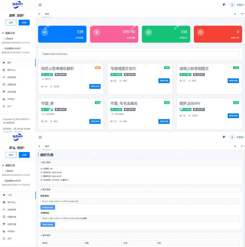Click the 小齐API logo in the sidebar
This screenshot has width=245, height=247.
[17, 5]
